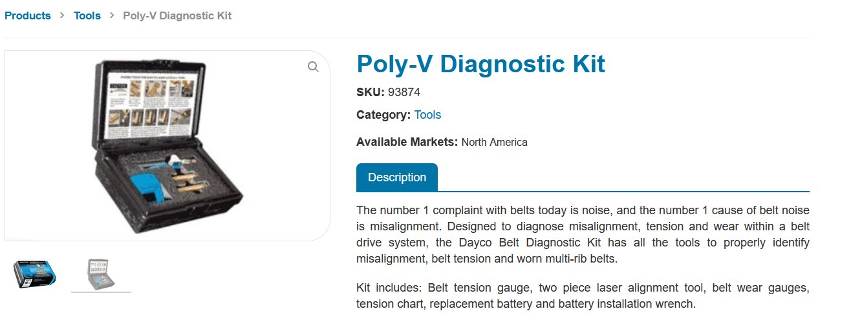
Task: Switch to the Description tab
Action: [397, 177]
